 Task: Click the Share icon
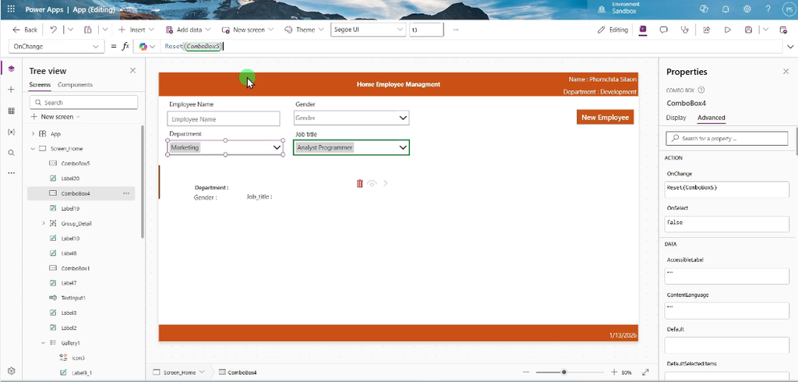(706, 30)
